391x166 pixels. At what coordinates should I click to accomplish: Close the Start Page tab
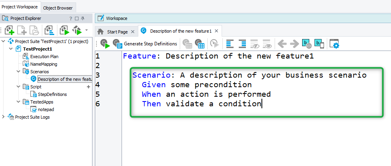pos(133,31)
